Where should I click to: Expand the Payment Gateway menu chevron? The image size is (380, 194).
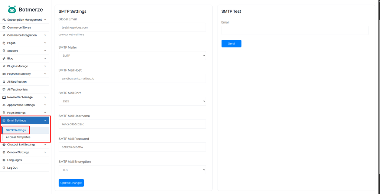(45, 74)
